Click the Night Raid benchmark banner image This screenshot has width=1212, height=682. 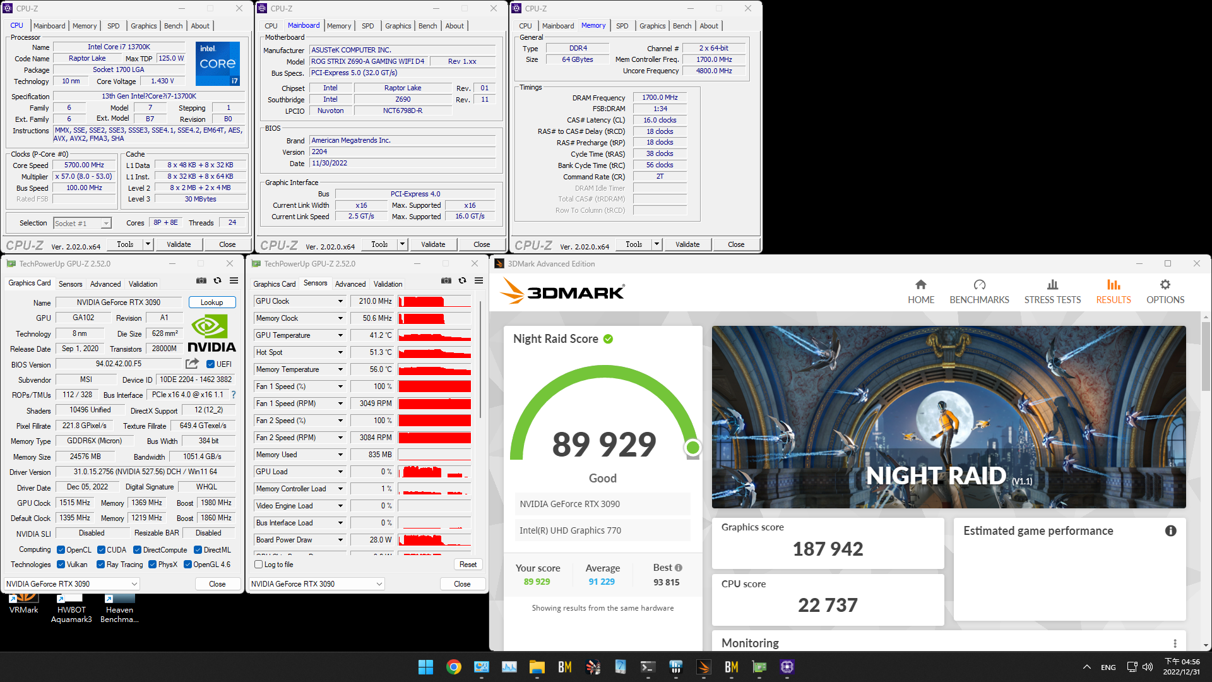pyautogui.click(x=949, y=417)
